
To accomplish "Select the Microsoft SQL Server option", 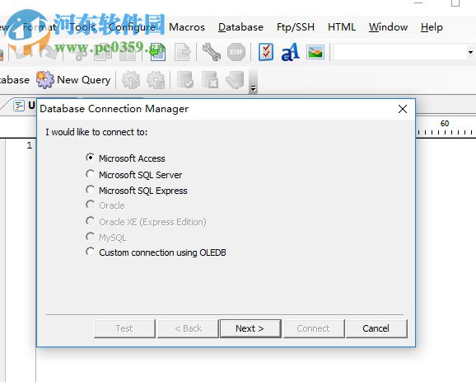I will pyautogui.click(x=90, y=174).
